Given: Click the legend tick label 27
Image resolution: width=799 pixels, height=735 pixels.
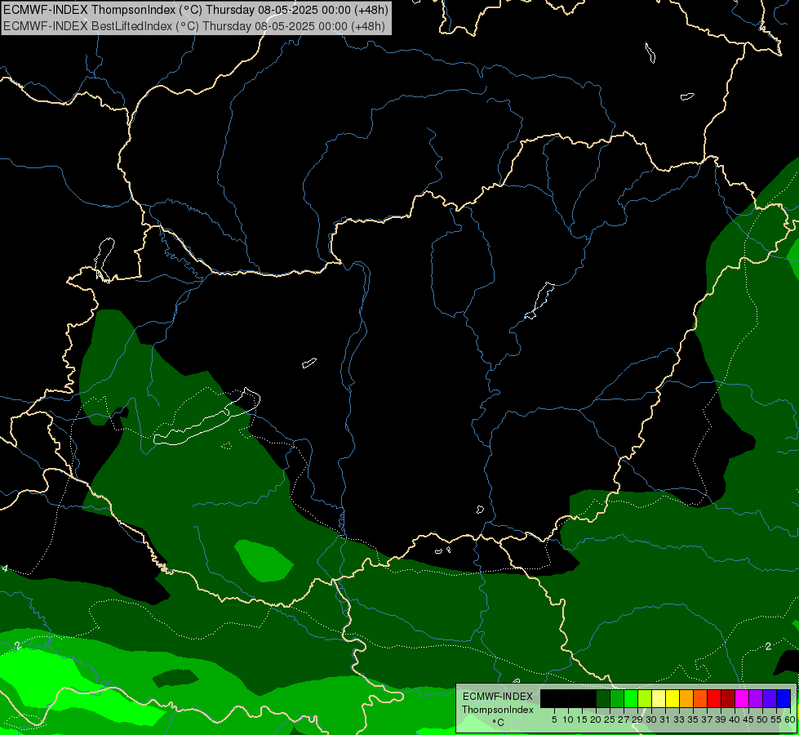Looking at the screenshot, I should click(x=624, y=719).
